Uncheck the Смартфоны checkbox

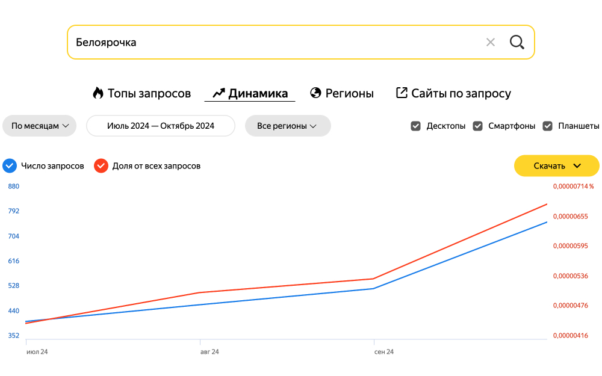pyautogui.click(x=477, y=126)
